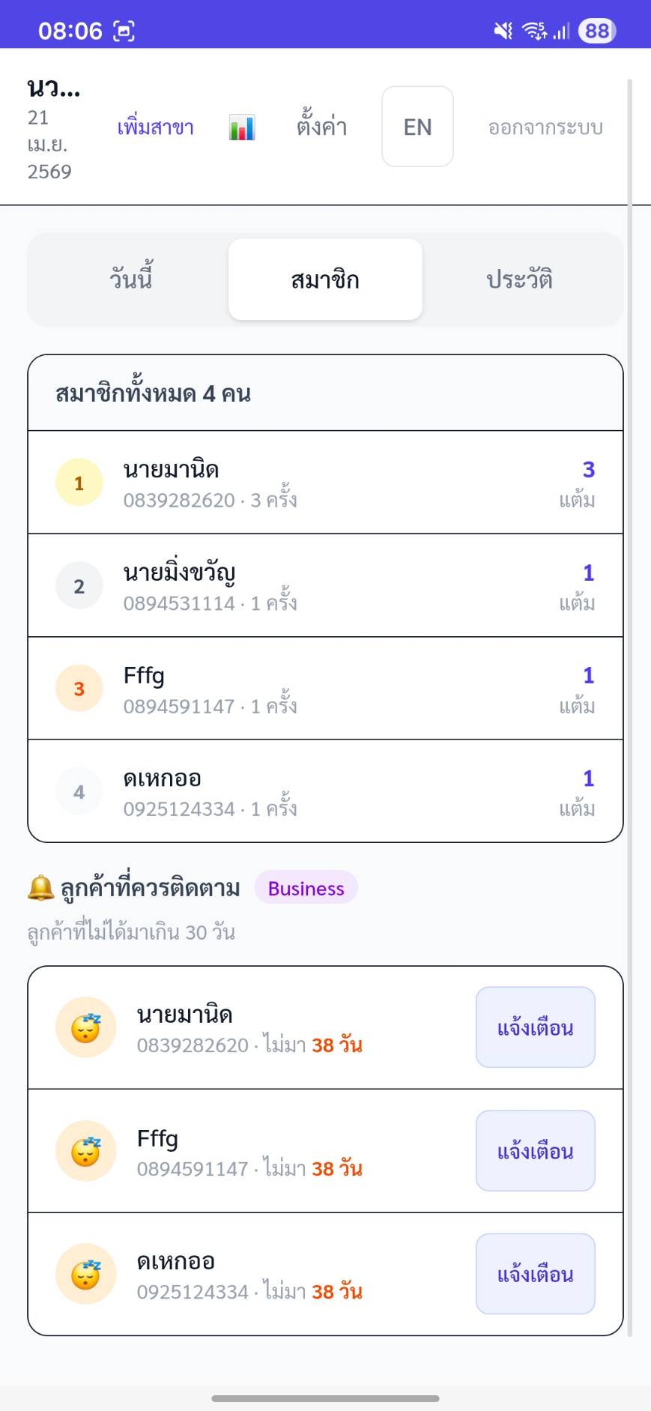The image size is (651, 1411).
Task: Tap the mute icon in status bar
Action: click(x=503, y=31)
